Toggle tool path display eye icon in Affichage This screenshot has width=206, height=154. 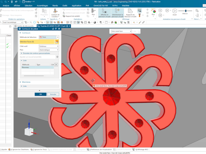[x=139, y=11]
